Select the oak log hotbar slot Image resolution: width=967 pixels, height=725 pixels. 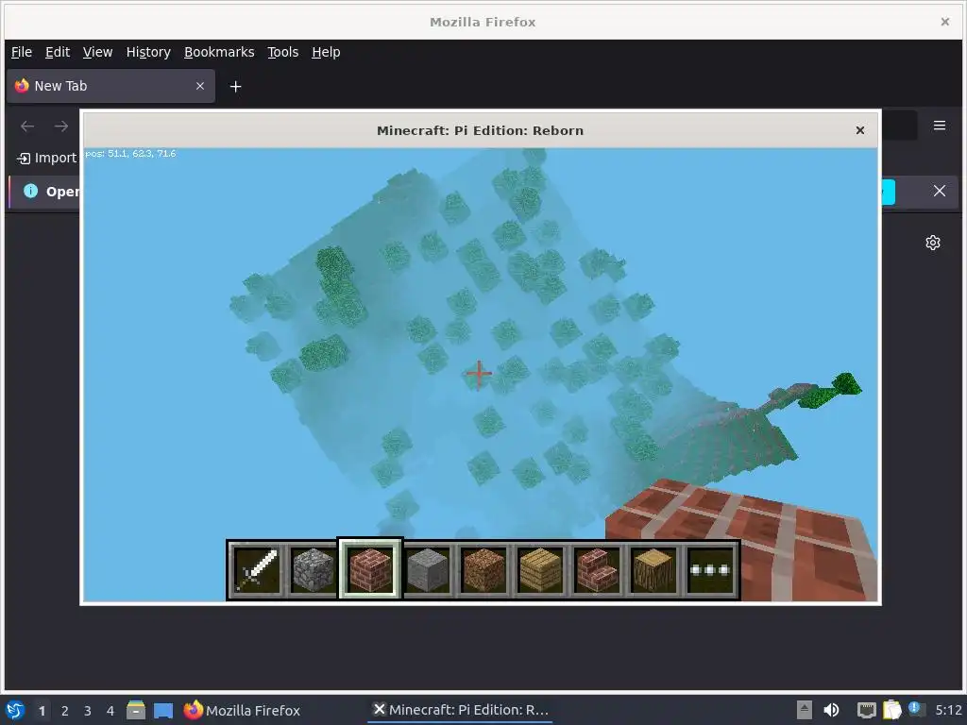point(653,570)
